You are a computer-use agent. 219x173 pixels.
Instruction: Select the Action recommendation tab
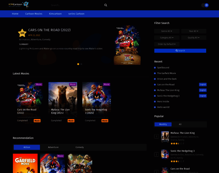click(x=27, y=147)
